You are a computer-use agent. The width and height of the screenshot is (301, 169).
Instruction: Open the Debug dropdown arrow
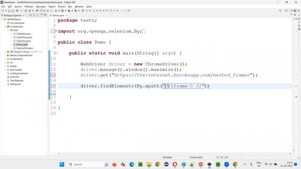tap(59, 11)
